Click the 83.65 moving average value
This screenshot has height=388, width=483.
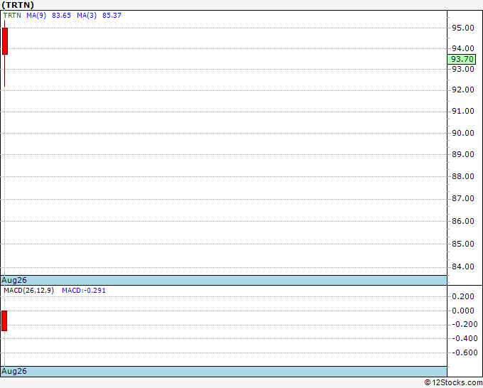pyautogui.click(x=61, y=16)
